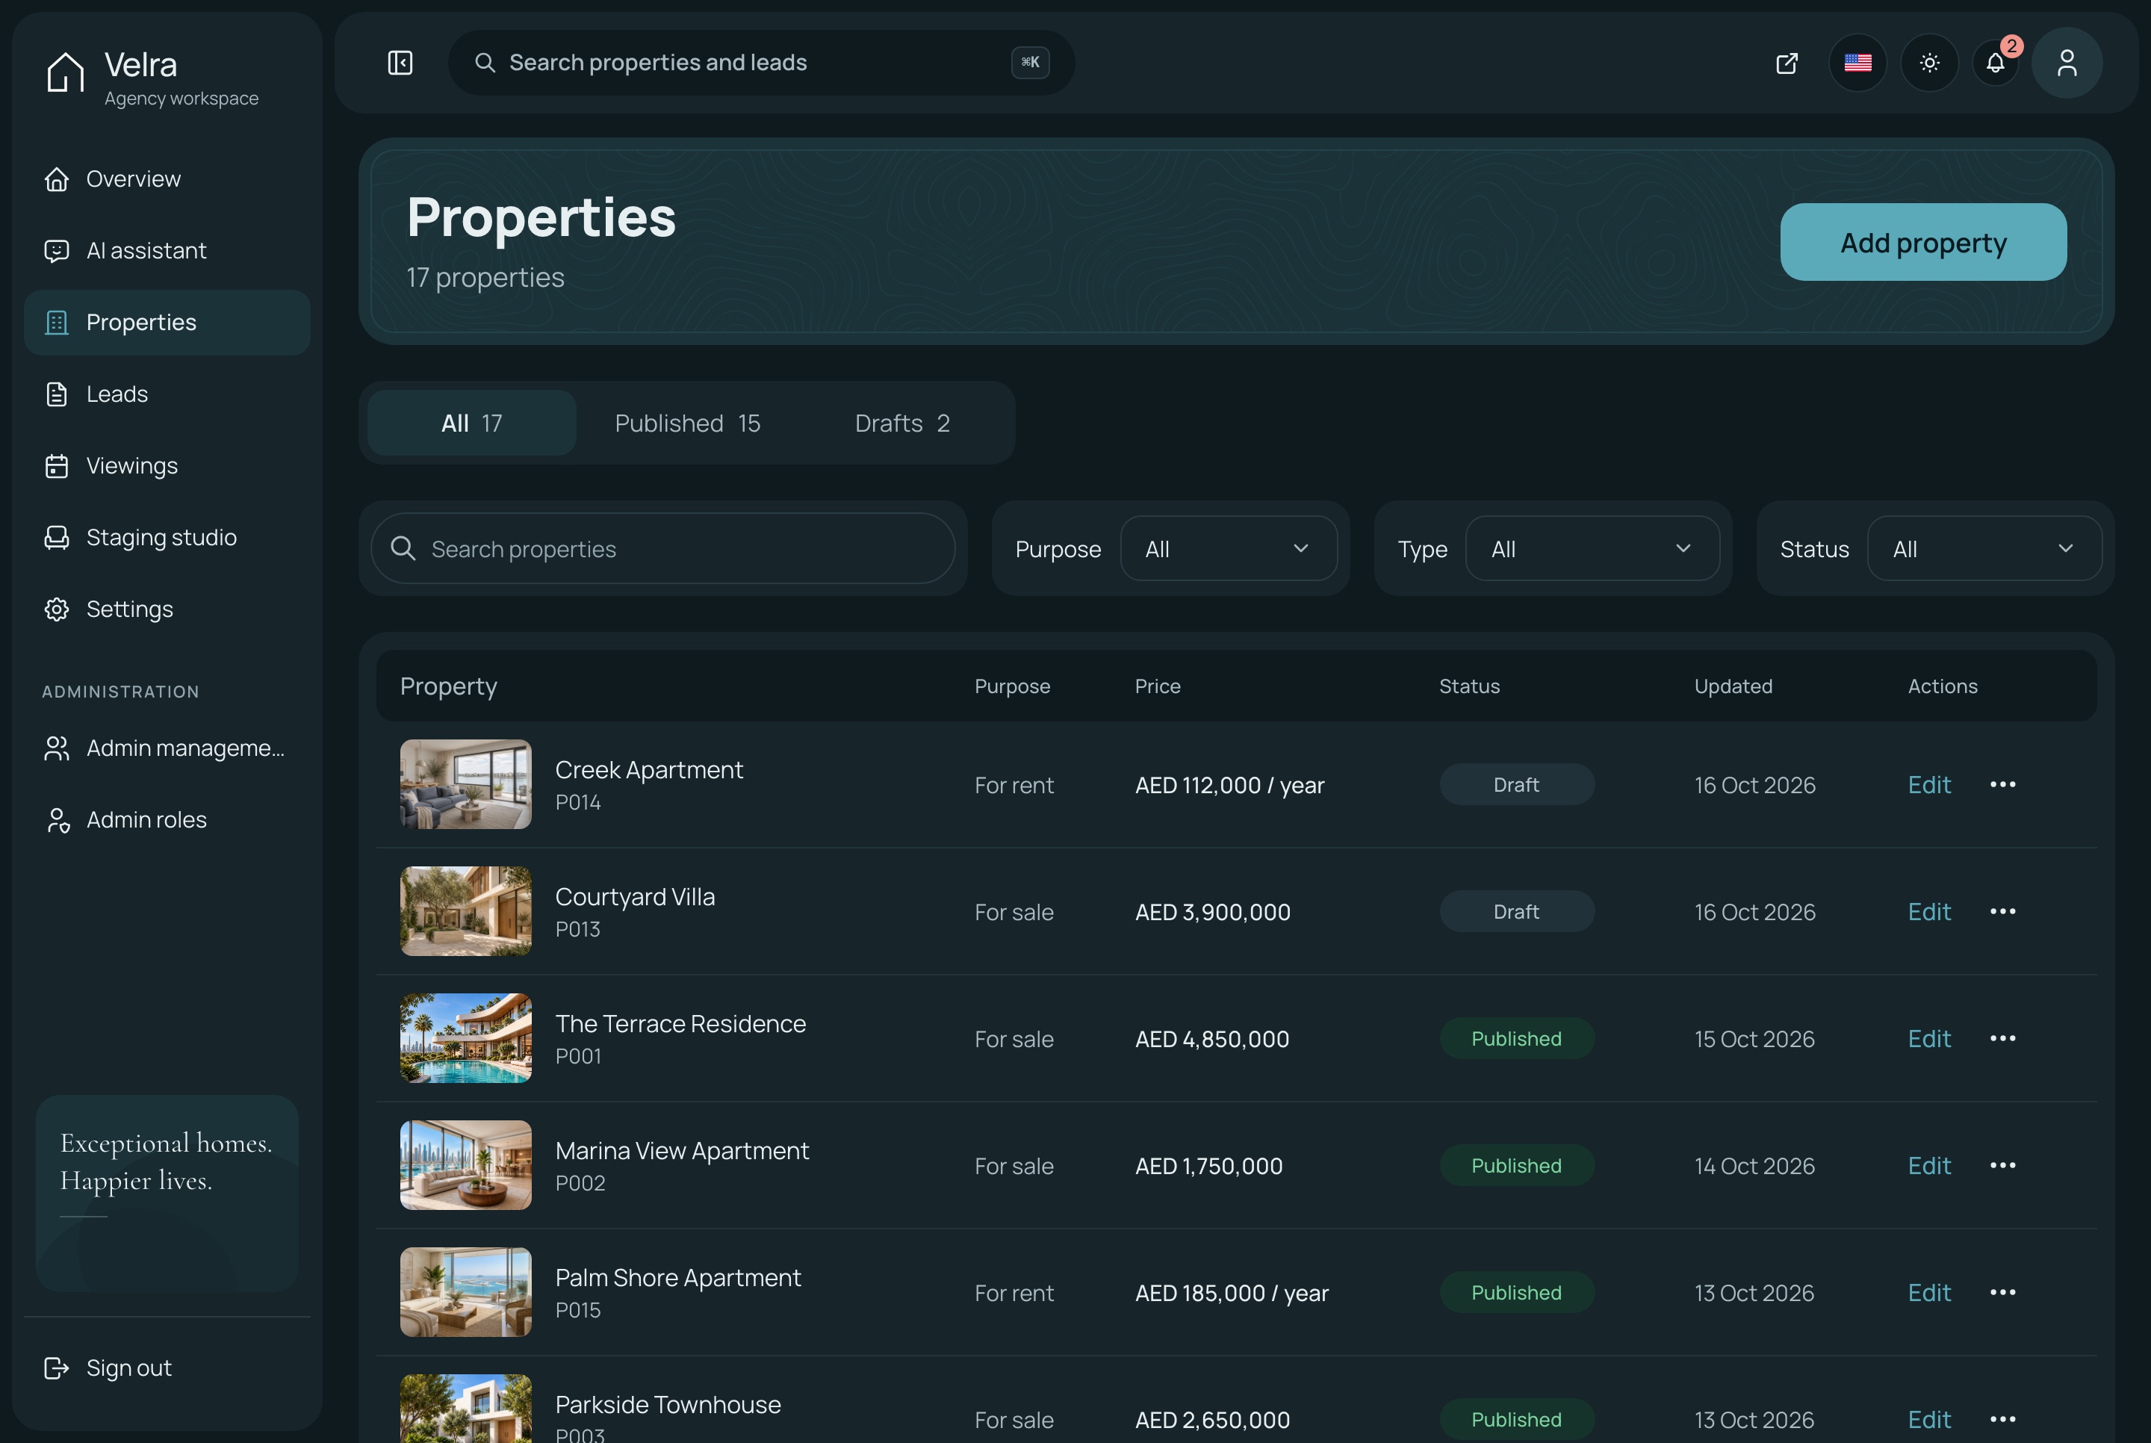Open Marina View Apartment thumbnail
This screenshot has width=2151, height=1443.
(x=465, y=1166)
